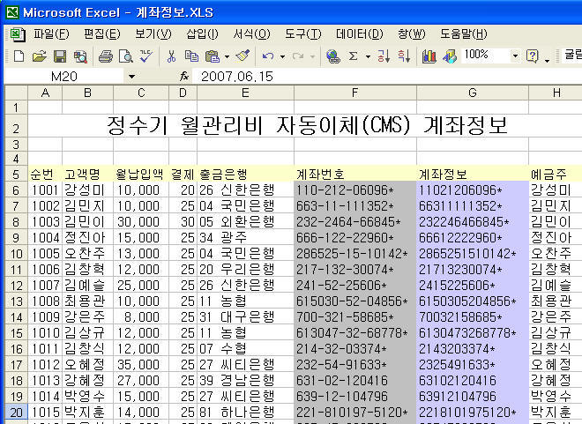Select cell 김민지 in column B
The height and width of the screenshot is (424, 582).
click(87, 206)
